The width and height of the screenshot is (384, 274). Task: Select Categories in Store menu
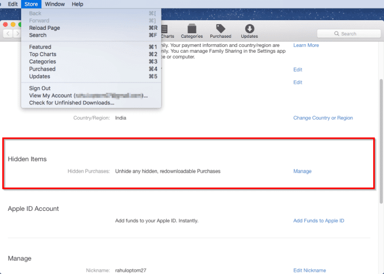[91, 61]
